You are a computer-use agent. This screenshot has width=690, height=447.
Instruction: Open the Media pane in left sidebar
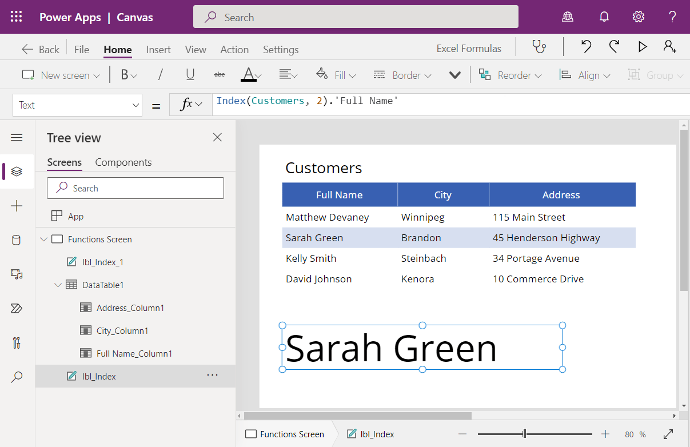coord(17,274)
